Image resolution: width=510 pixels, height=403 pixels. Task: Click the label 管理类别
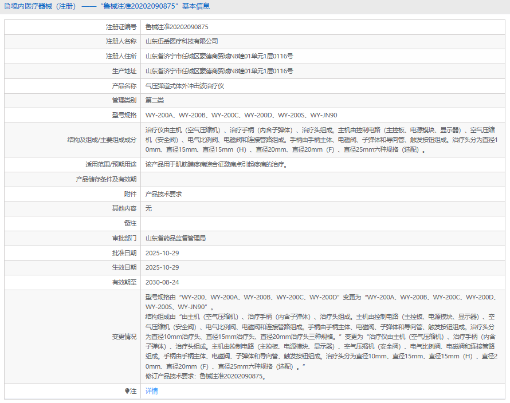(x=124, y=100)
